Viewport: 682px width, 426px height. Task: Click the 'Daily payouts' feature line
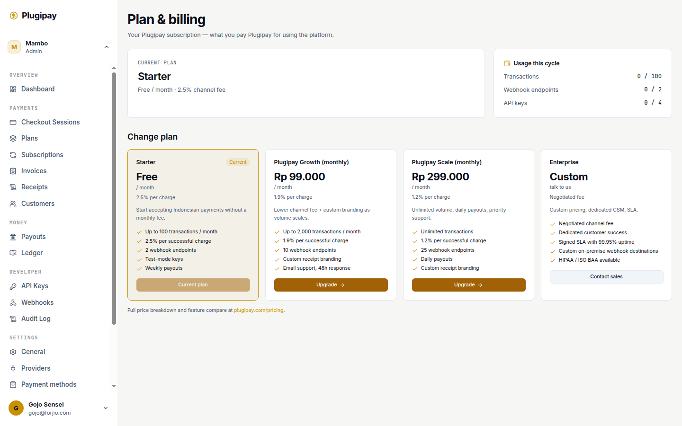(x=437, y=259)
